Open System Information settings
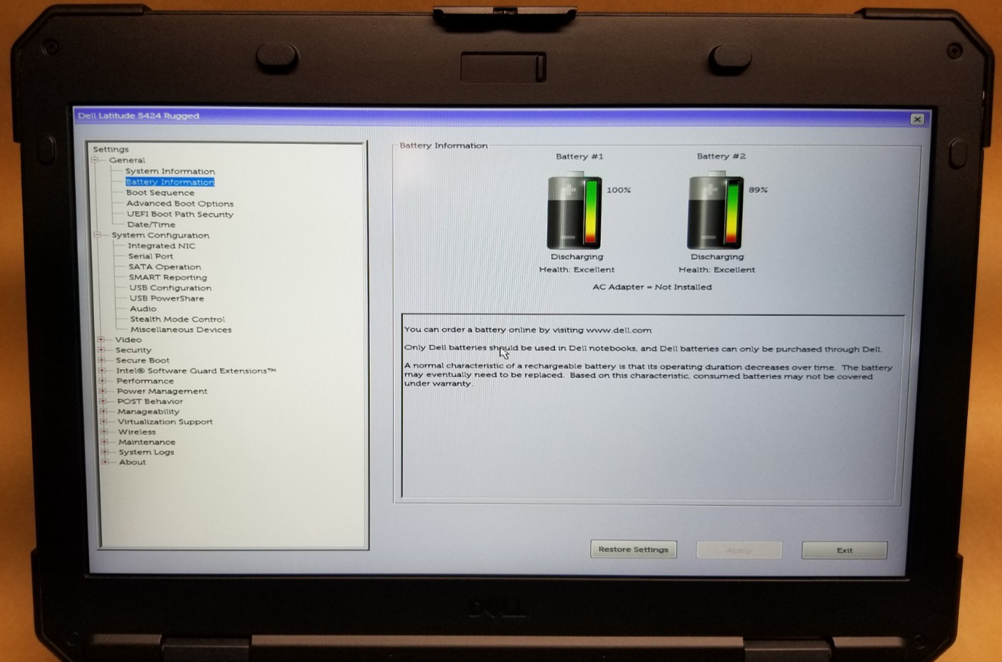This screenshot has height=662, width=1002. tap(170, 171)
